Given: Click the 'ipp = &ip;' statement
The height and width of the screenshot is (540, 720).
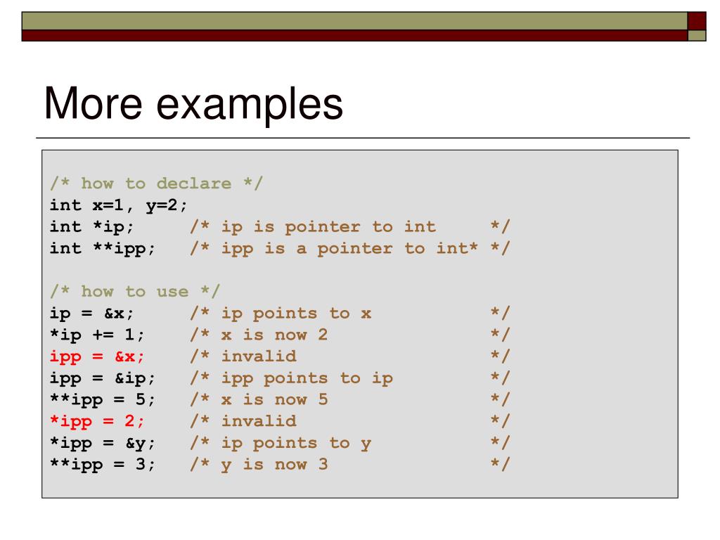Looking at the screenshot, I should pos(103,378).
